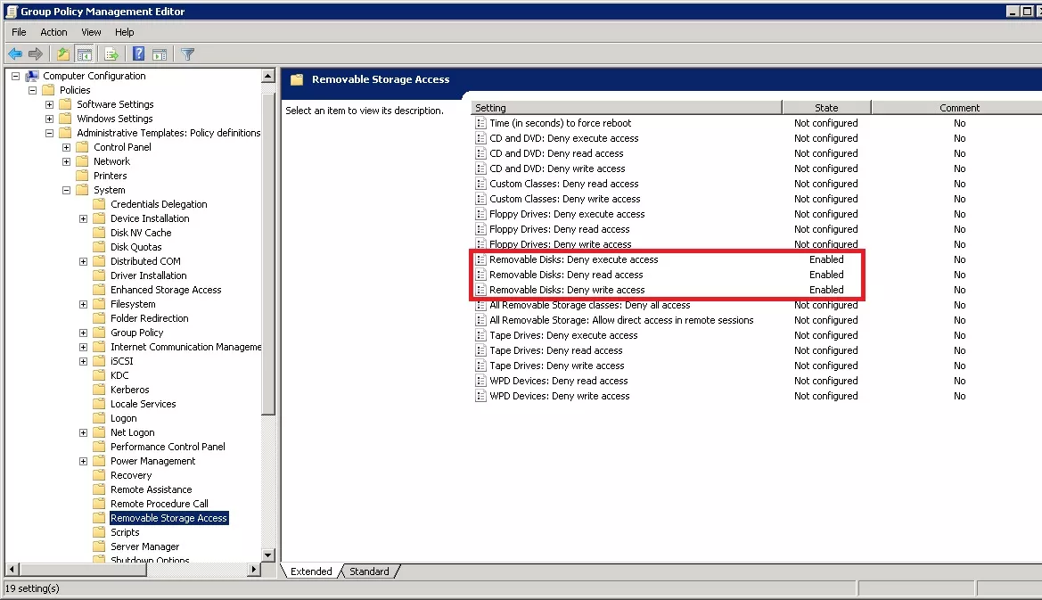The height and width of the screenshot is (600, 1042).
Task: Click the Removable Storage Access header folder icon
Action: (x=297, y=79)
